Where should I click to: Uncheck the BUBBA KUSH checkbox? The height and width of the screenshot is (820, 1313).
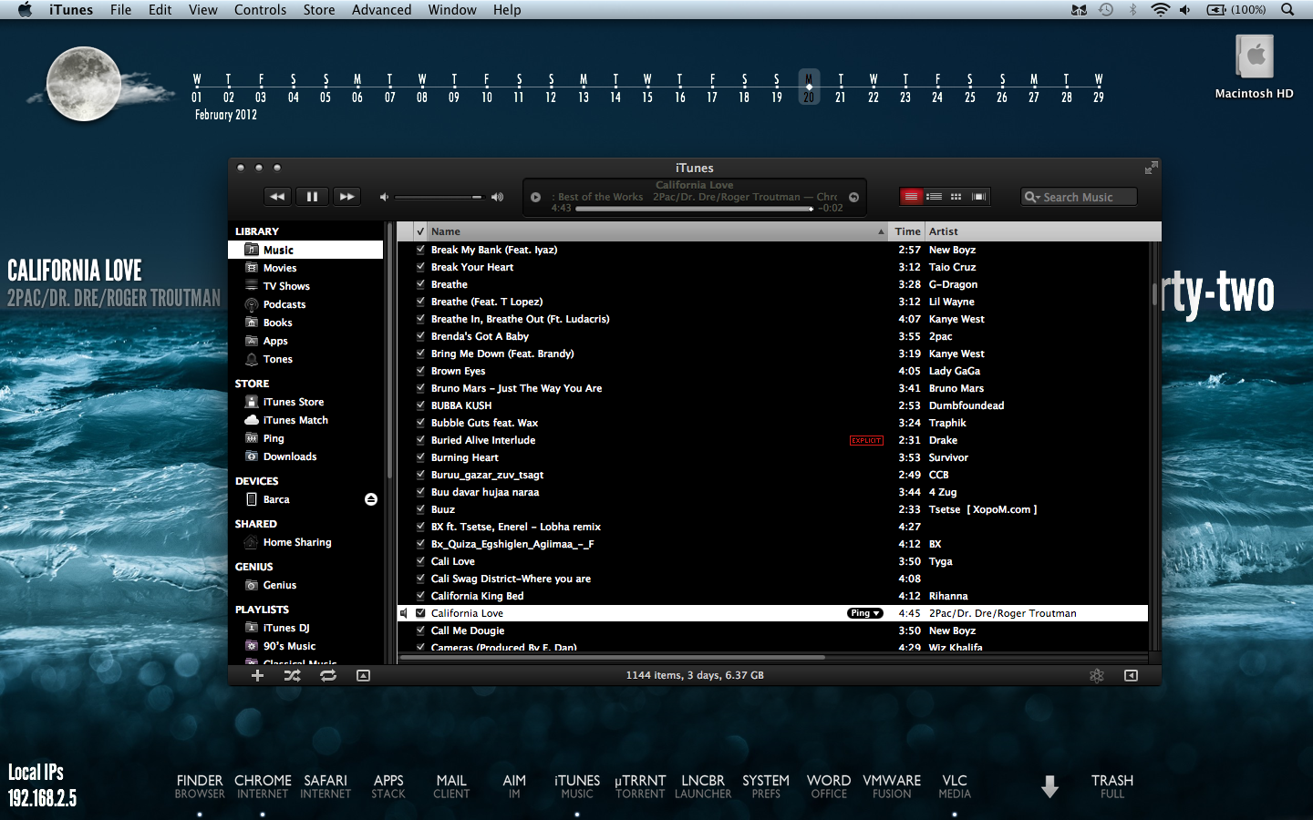(420, 405)
